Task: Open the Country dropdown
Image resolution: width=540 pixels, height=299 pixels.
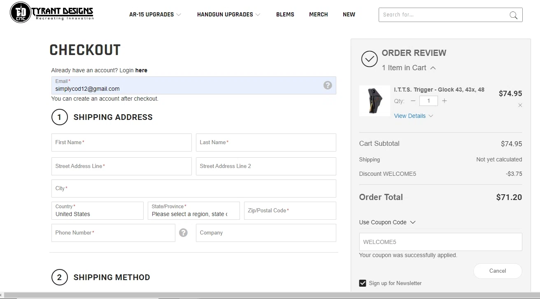Action: click(x=98, y=211)
